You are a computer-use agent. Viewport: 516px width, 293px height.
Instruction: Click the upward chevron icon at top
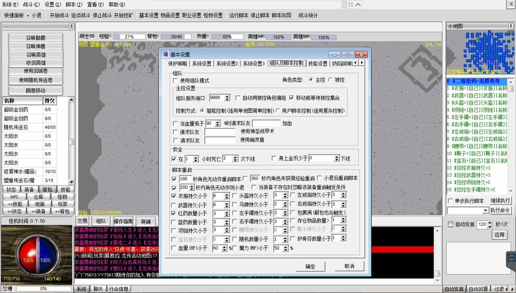coord(358,4)
